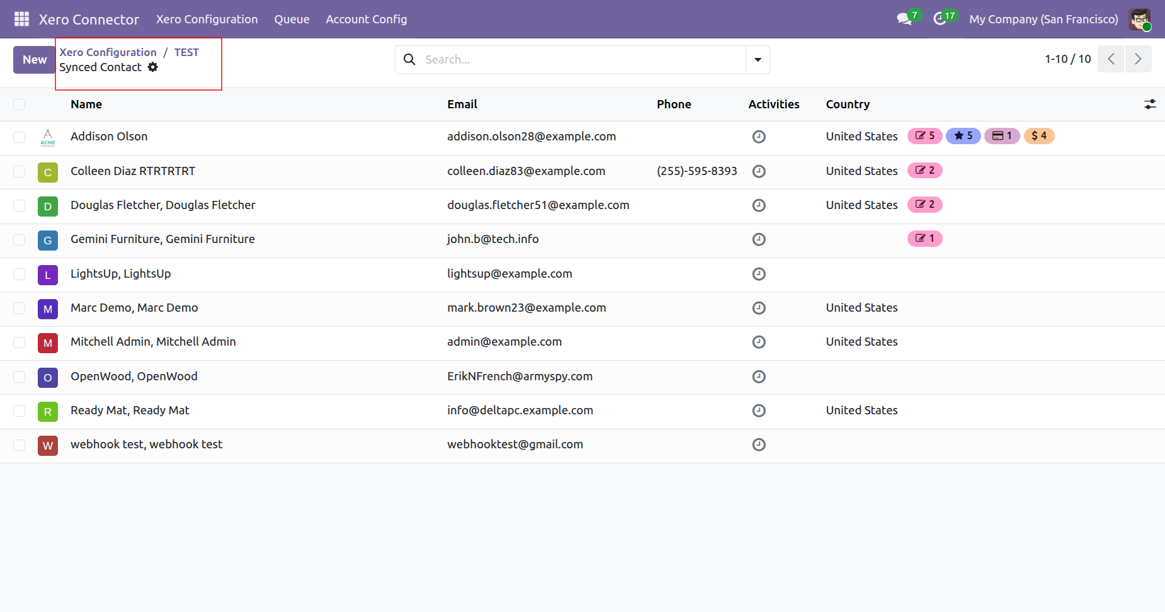
Task: Click the pink badge 2 on Douglas Fletcher row
Action: (924, 205)
